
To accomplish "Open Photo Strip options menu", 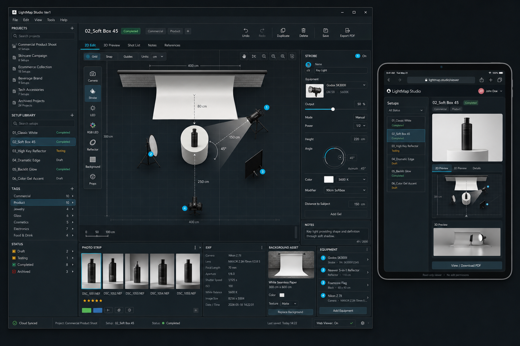I will click(195, 247).
